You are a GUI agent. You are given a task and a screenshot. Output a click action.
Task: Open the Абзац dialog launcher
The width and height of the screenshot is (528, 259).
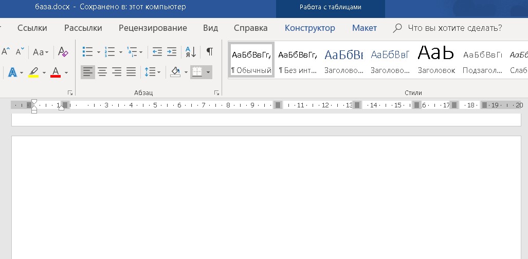(x=217, y=93)
